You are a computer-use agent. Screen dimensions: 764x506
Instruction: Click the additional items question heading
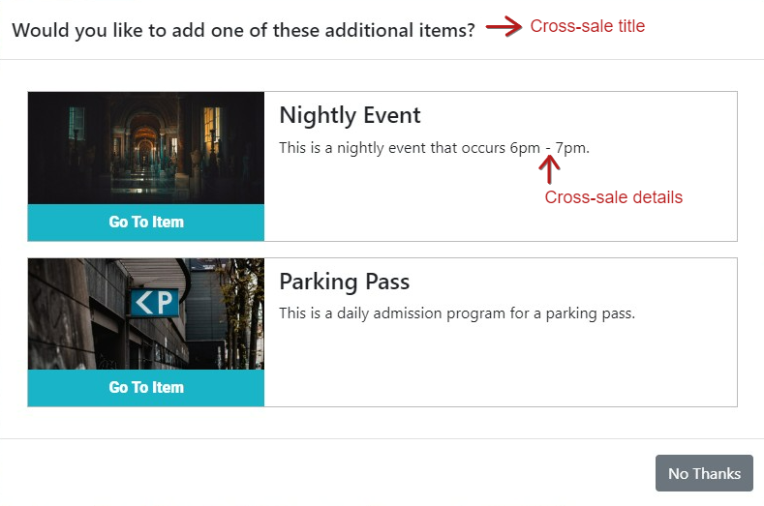tap(244, 30)
